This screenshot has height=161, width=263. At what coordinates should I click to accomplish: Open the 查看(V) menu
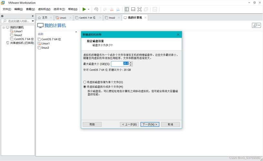tap(30, 9)
